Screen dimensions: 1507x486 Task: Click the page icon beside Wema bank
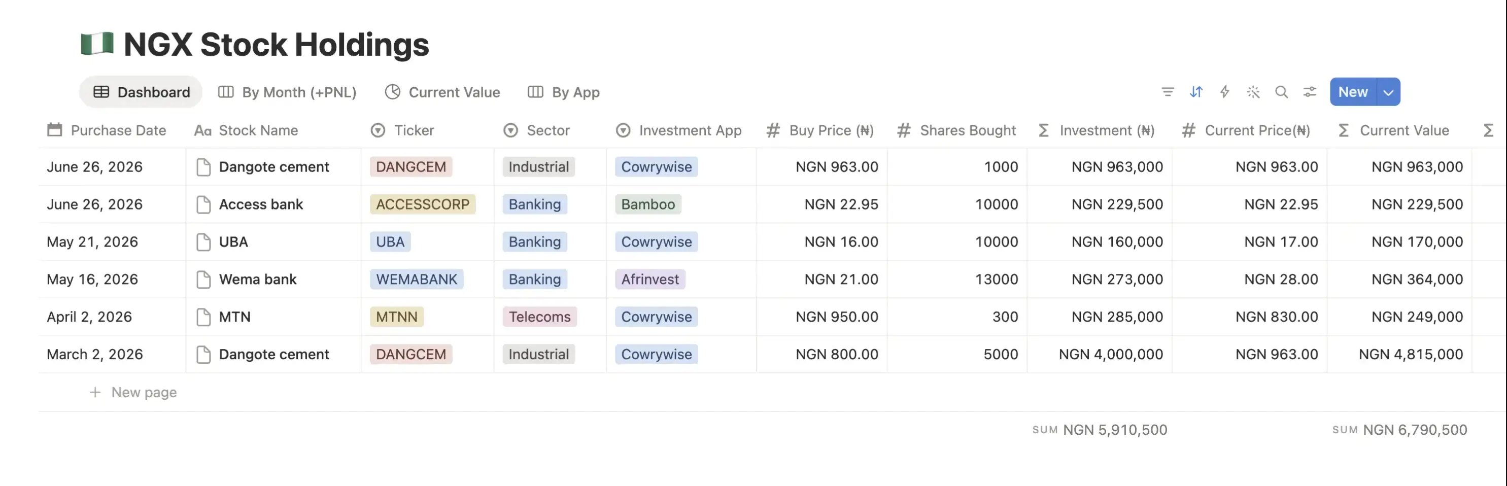[x=203, y=280]
